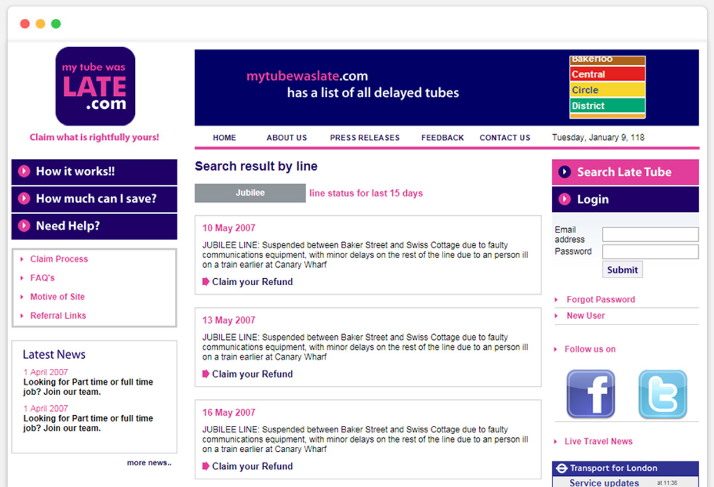Click the Transport for London roundel icon
Screen dimensions: 714x487
tap(562, 469)
